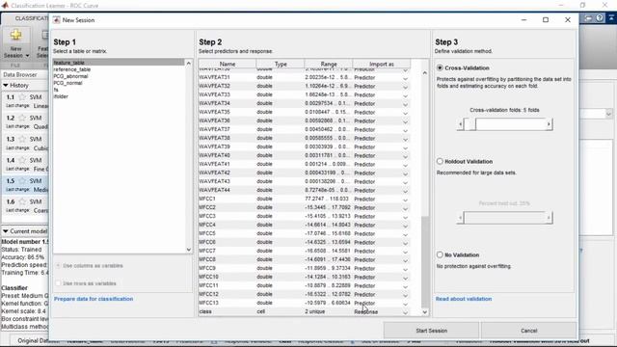Click the Import as column header
The image size is (617, 347).
click(382, 64)
